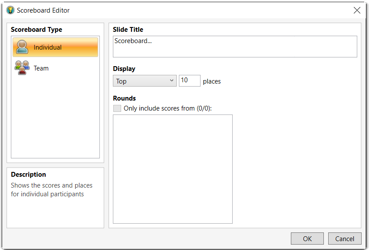The height and width of the screenshot is (252, 369).
Task: Close the Scoreboard Editor window
Action: pyautogui.click(x=357, y=10)
